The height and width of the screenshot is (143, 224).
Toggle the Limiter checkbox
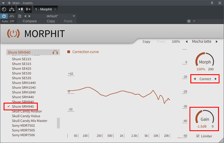pyautogui.click(x=198, y=136)
